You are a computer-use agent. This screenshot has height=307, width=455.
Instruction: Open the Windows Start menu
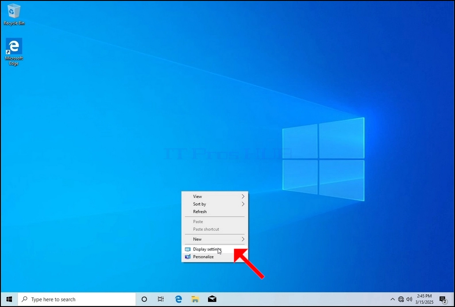[x=9, y=299]
